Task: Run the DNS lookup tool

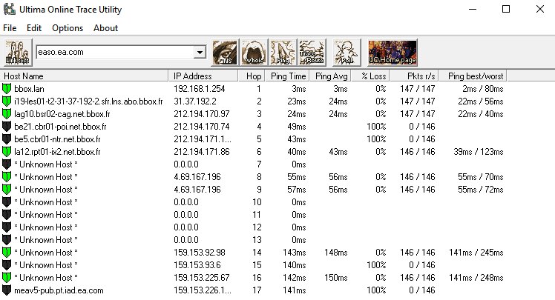Action: click(224, 53)
